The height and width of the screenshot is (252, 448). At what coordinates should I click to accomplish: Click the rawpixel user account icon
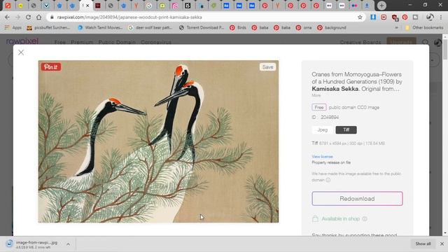pos(437,42)
